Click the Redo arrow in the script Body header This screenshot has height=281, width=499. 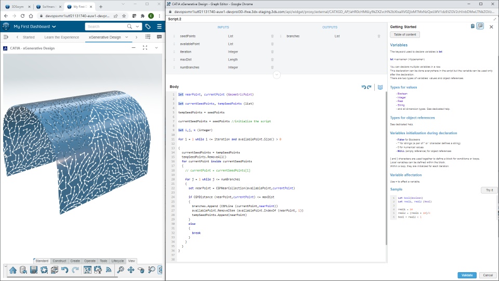coord(369,87)
